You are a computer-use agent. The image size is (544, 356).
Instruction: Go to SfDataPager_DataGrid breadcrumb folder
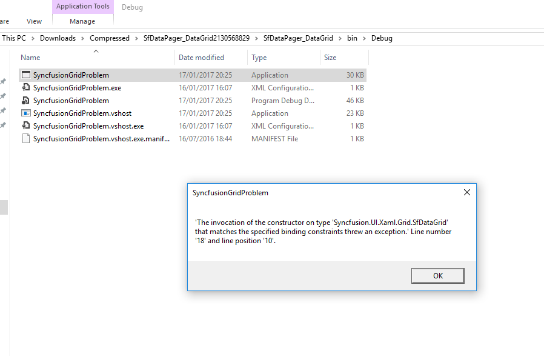pos(298,38)
